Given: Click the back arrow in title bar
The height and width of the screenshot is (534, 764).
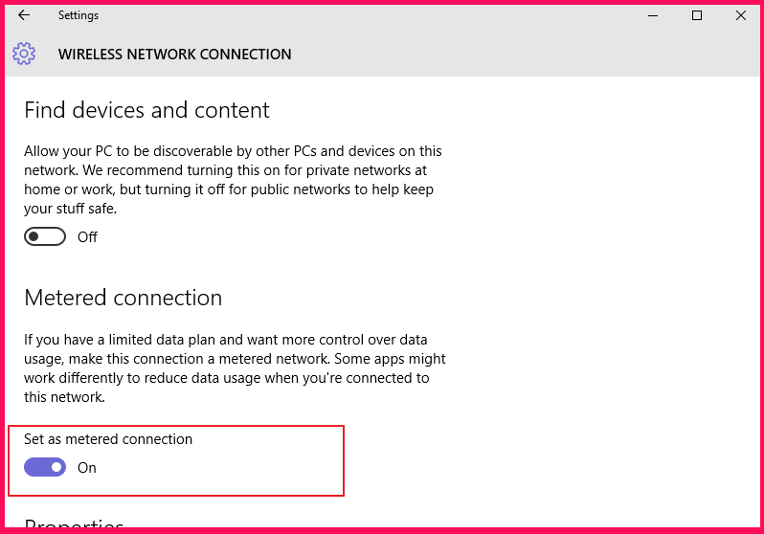Looking at the screenshot, I should click(x=24, y=15).
